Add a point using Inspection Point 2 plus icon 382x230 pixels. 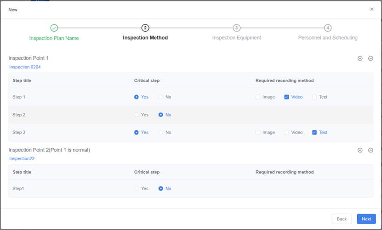coord(360,150)
